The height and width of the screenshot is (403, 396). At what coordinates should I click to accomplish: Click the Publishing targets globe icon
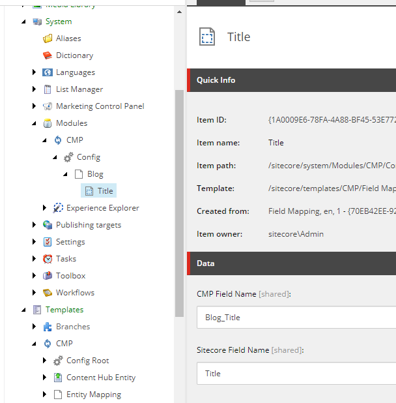[x=48, y=225]
